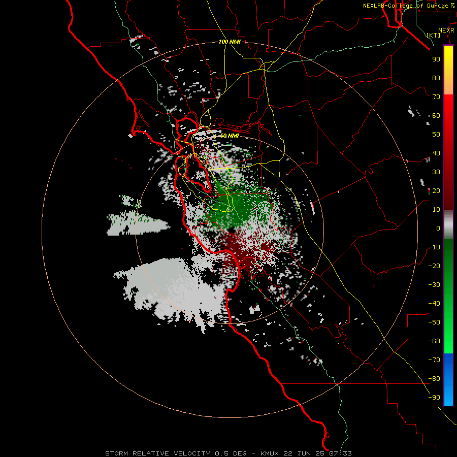The width and height of the screenshot is (457, 457).
Task: Click the "NEXLAB-College of DuPage" header text
Action: point(405,6)
